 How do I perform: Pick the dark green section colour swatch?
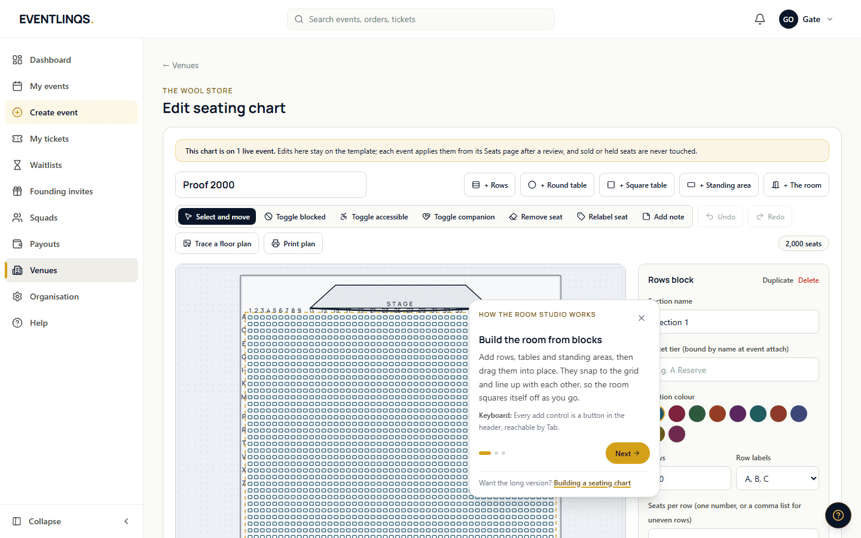(697, 414)
